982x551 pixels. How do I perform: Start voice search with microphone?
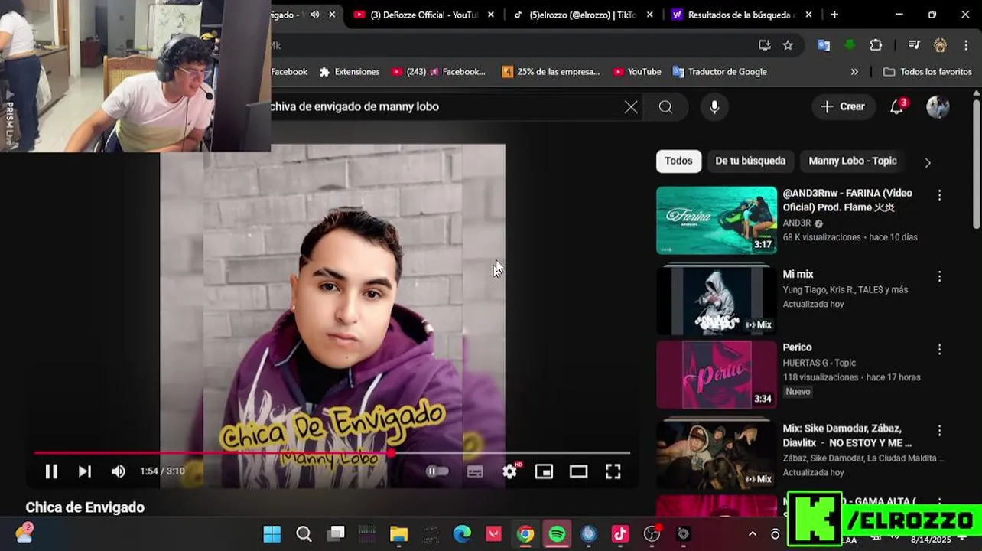tap(714, 107)
